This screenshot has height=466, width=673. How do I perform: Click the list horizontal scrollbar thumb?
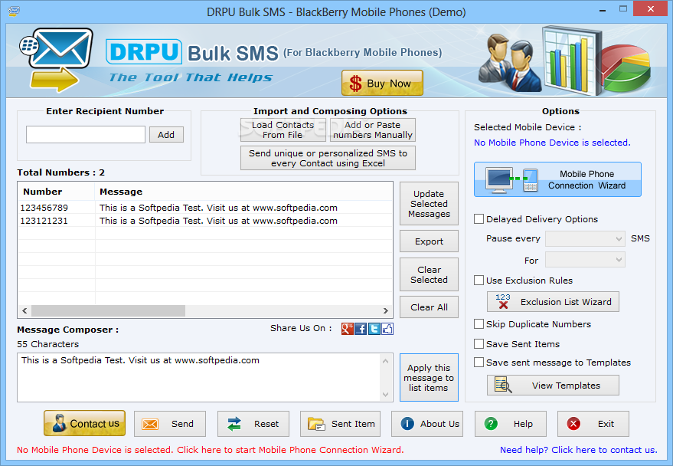(x=108, y=310)
